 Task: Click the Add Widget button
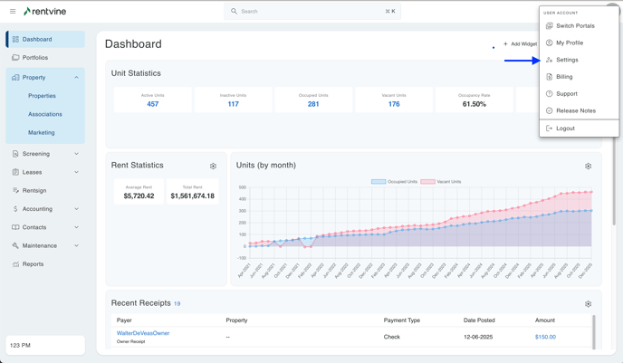tap(520, 44)
